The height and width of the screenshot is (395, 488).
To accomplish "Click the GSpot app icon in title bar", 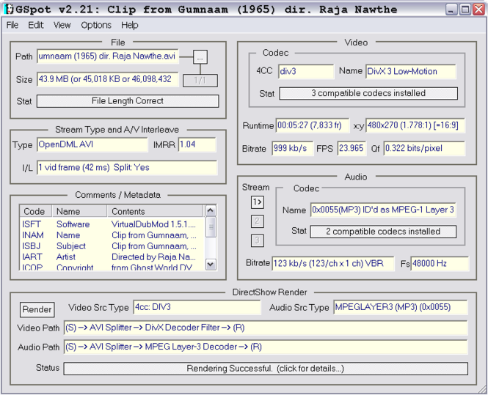I will coord(7,10).
